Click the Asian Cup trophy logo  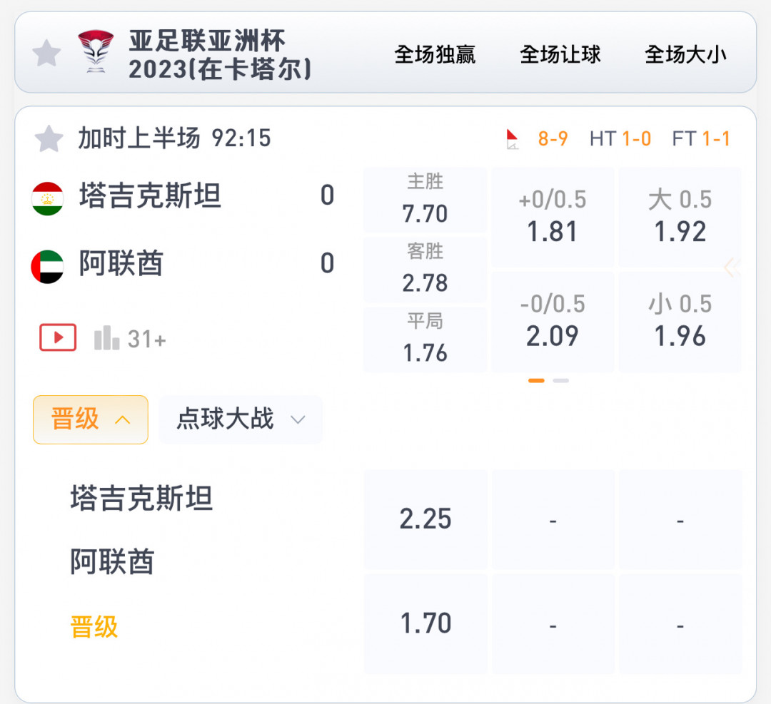tap(96, 51)
